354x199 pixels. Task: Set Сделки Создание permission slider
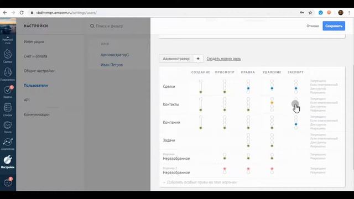click(201, 86)
